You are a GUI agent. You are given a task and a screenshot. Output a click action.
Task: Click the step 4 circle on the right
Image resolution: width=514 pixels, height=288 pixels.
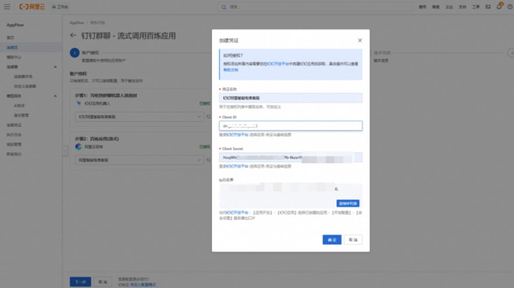pos(511,53)
